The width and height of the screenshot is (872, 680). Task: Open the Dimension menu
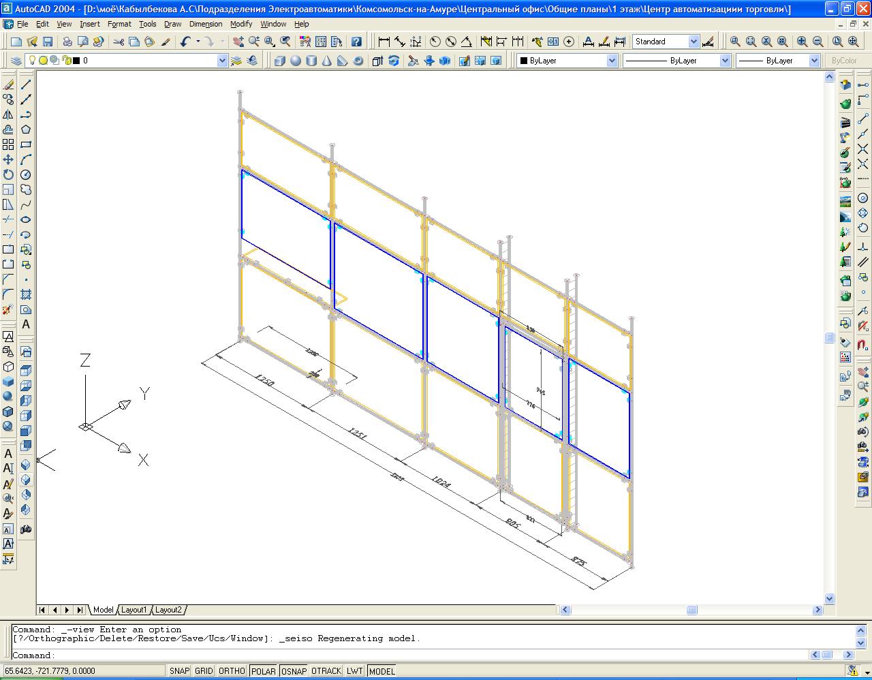[205, 24]
